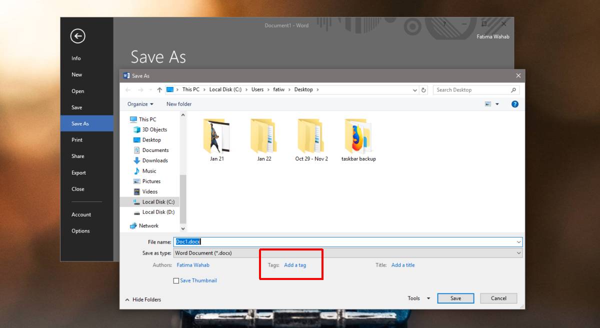The image size is (600, 328).
Task: Open 3D Objects in navigation pane
Action: [150, 129]
